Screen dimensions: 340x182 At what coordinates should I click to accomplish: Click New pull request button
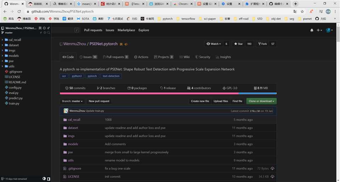(99, 101)
